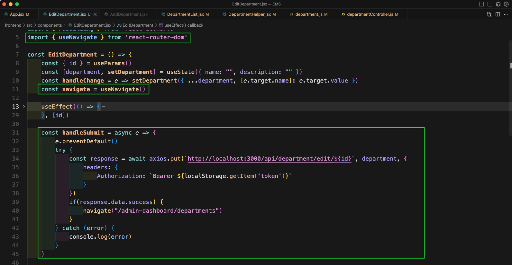Open the departmentController.js tab
This screenshot has height=265, width=512.
point(372,14)
